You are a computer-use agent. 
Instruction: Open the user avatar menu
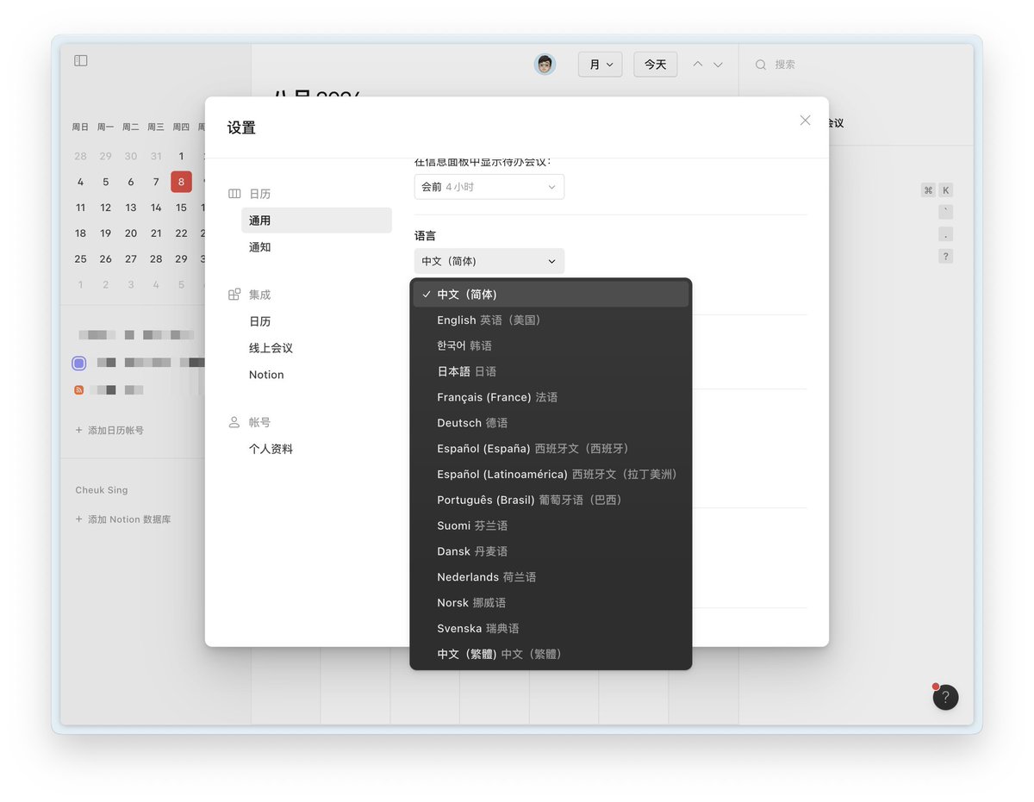pos(545,65)
